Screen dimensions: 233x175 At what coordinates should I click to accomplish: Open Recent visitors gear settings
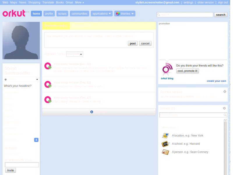225,92
